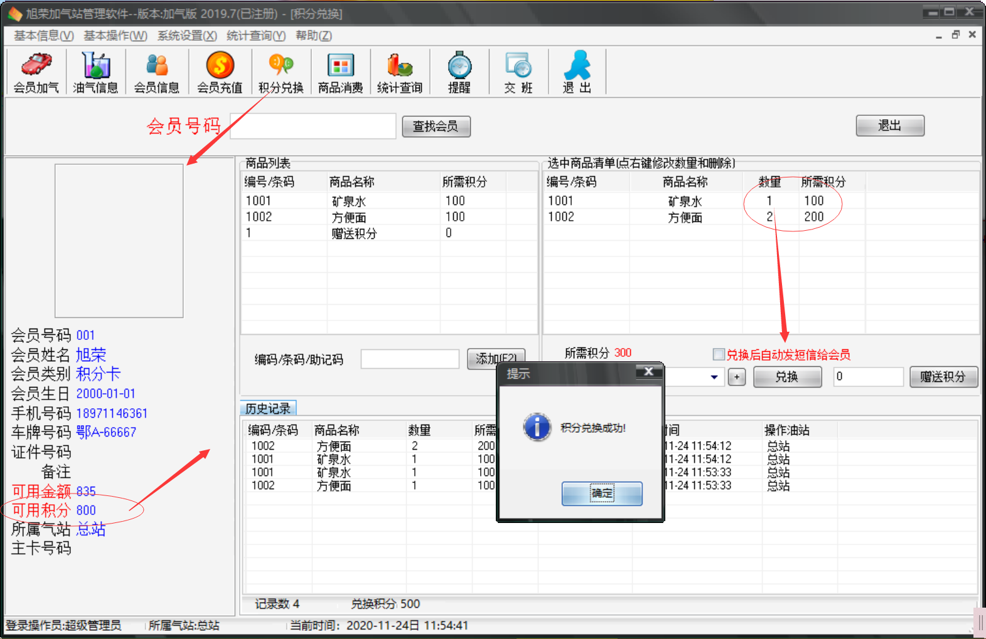This screenshot has height=639, width=986.
Task: Click member name 旭荣
Action: pos(91,355)
